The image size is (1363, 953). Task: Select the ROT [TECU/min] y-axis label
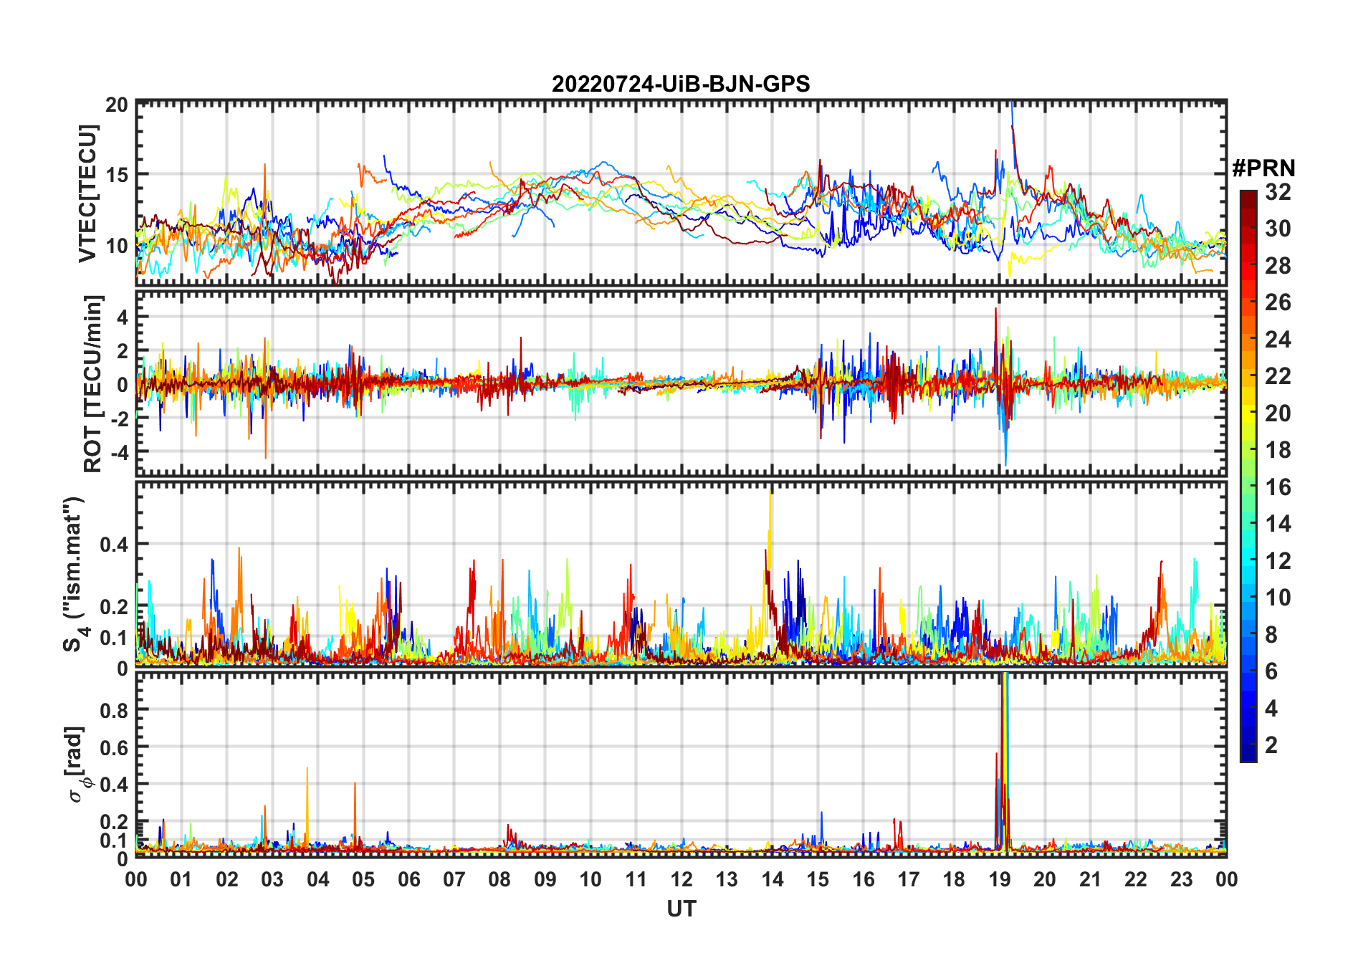click(x=92, y=383)
